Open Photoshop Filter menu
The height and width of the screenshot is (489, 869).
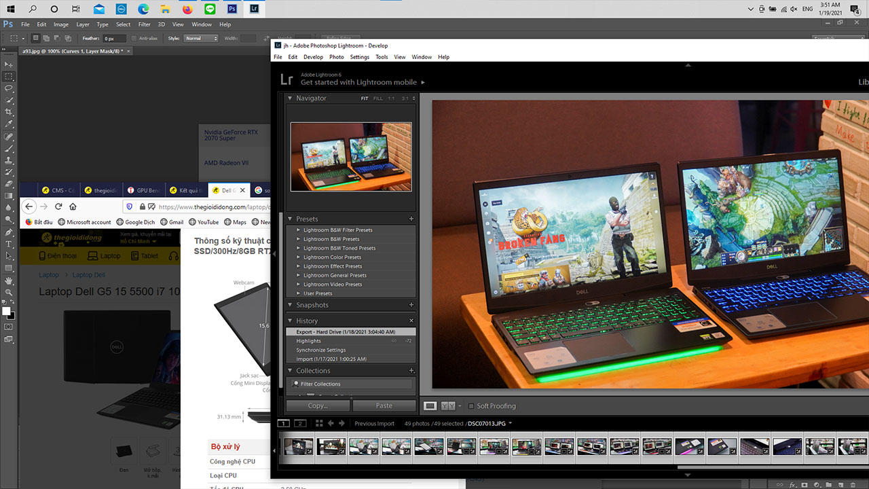click(x=144, y=24)
